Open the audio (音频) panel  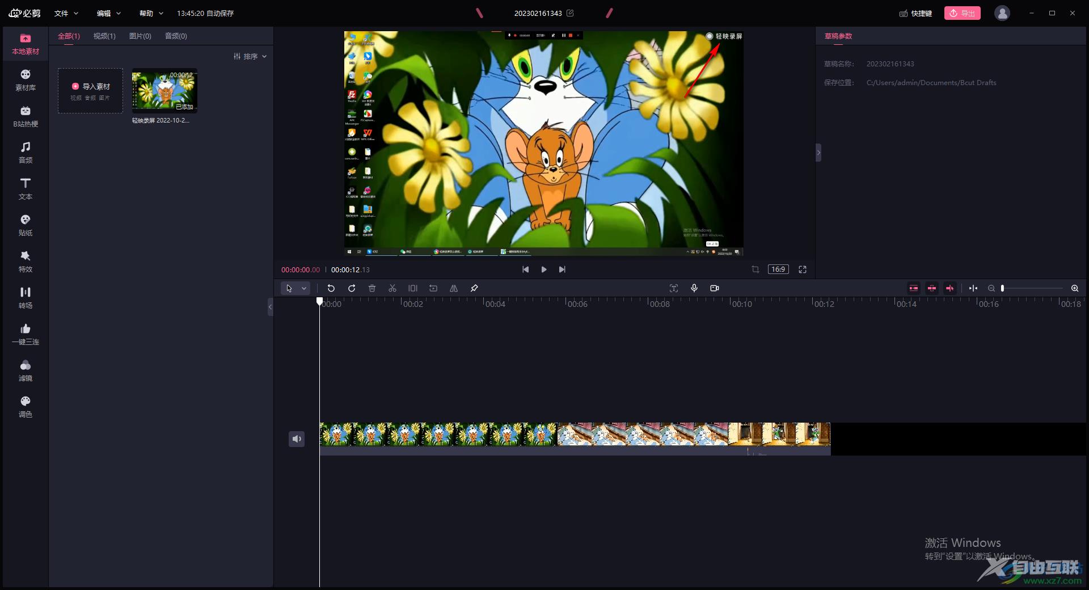coord(26,153)
